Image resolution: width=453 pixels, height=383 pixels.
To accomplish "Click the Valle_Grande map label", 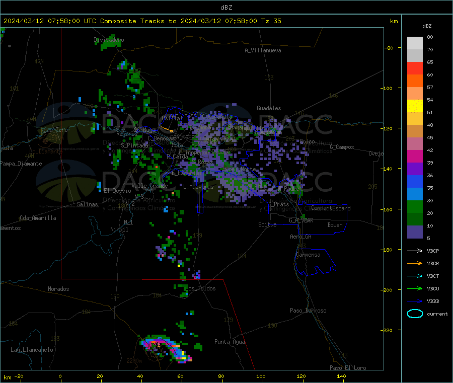I will [149, 186].
